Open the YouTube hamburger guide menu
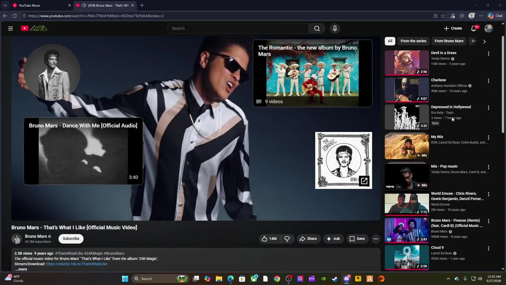Image resolution: width=506 pixels, height=285 pixels. pyautogui.click(x=11, y=28)
